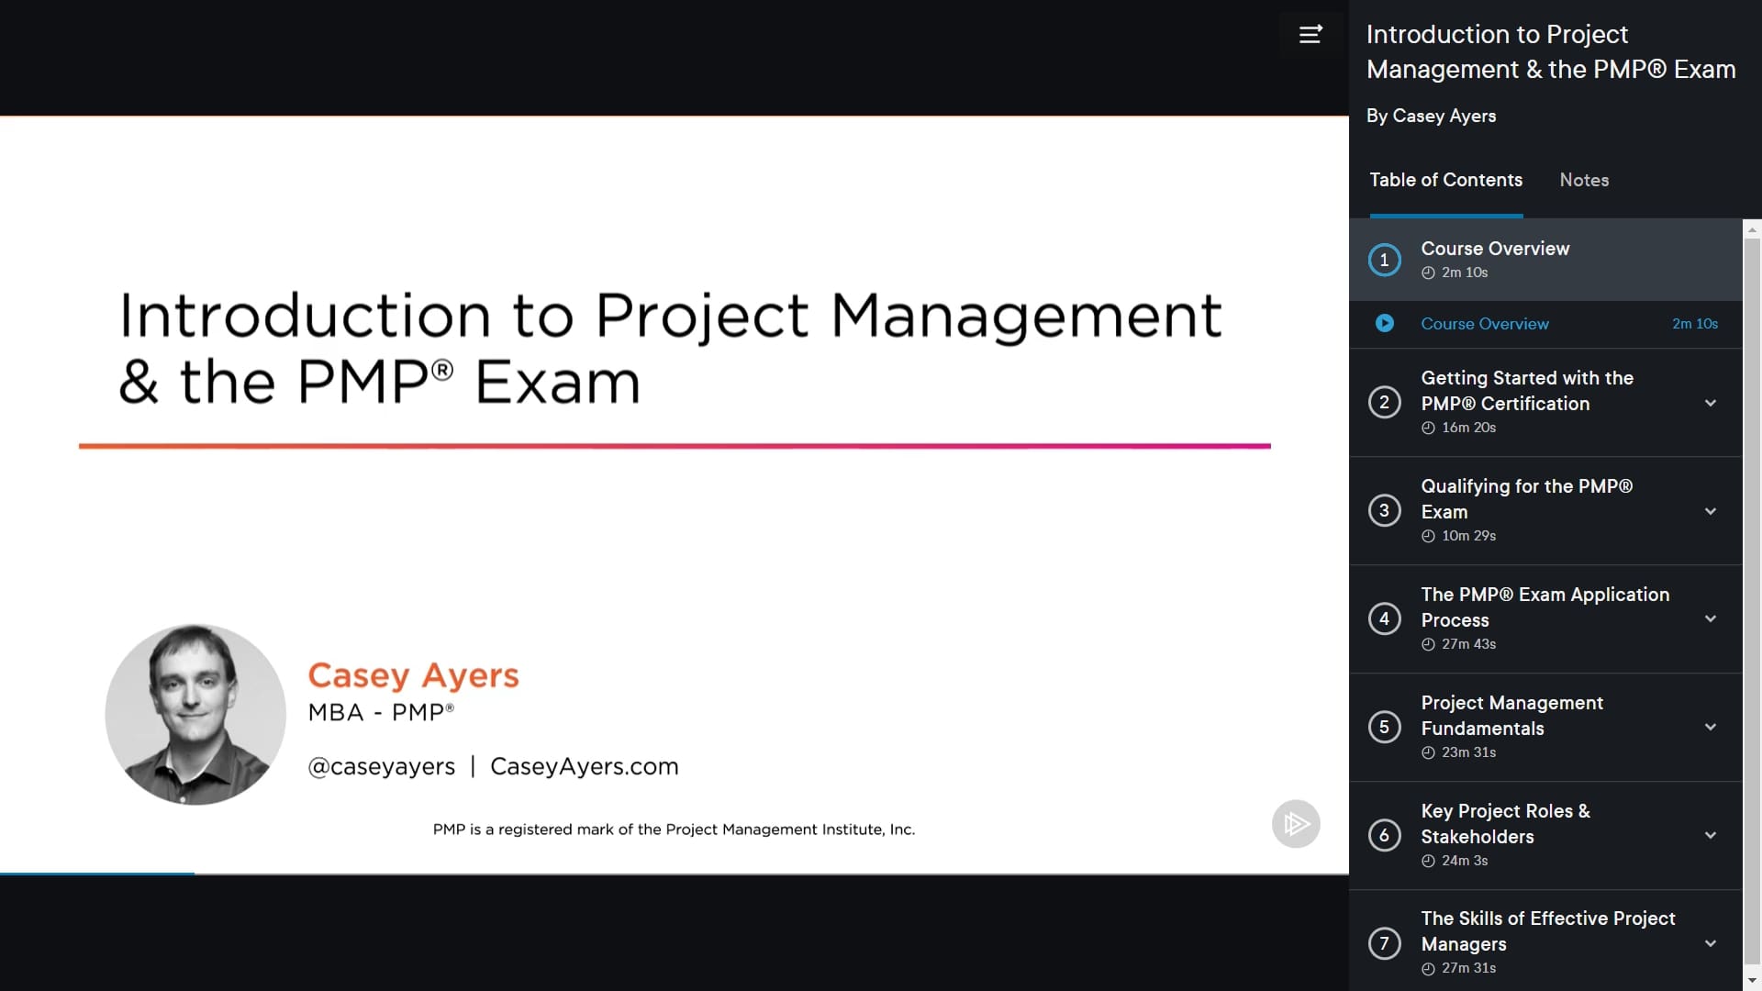
Task: Expand Getting Started with the PMP Certification
Action: 1711,403
